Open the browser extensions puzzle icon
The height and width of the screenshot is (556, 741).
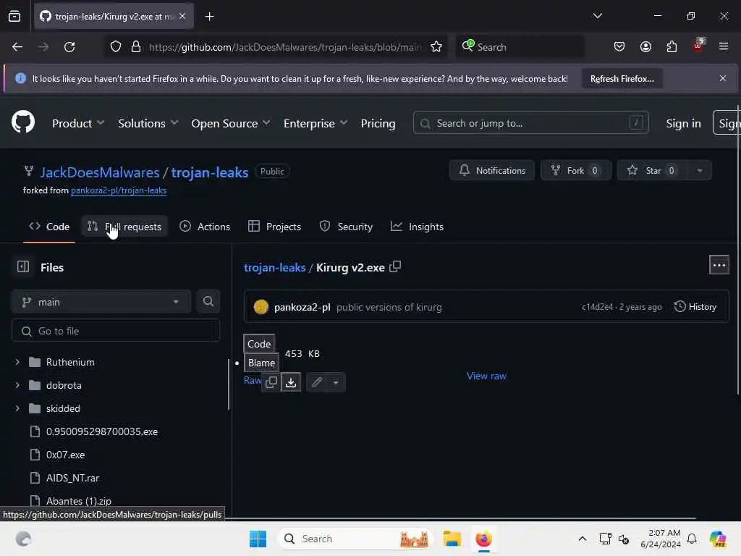(x=672, y=47)
